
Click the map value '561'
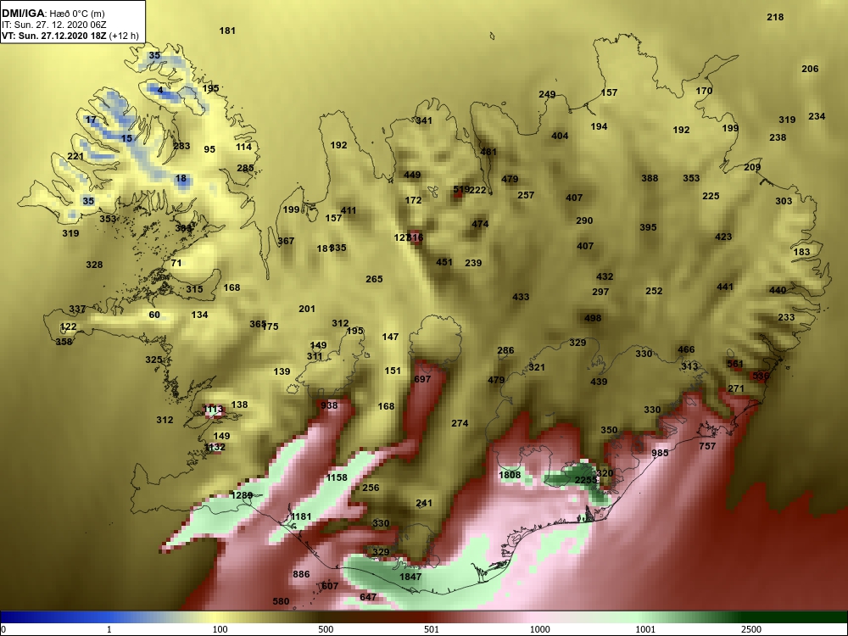735,364
